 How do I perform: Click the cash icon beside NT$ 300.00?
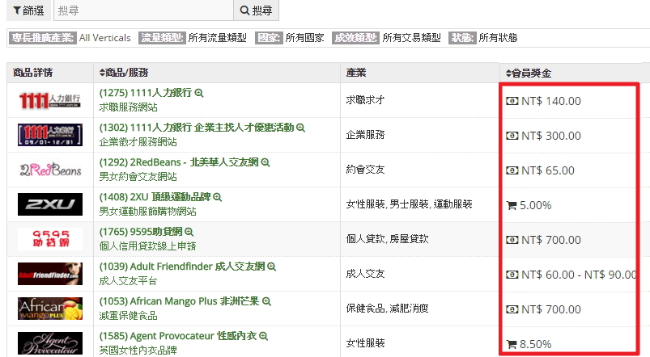point(512,136)
